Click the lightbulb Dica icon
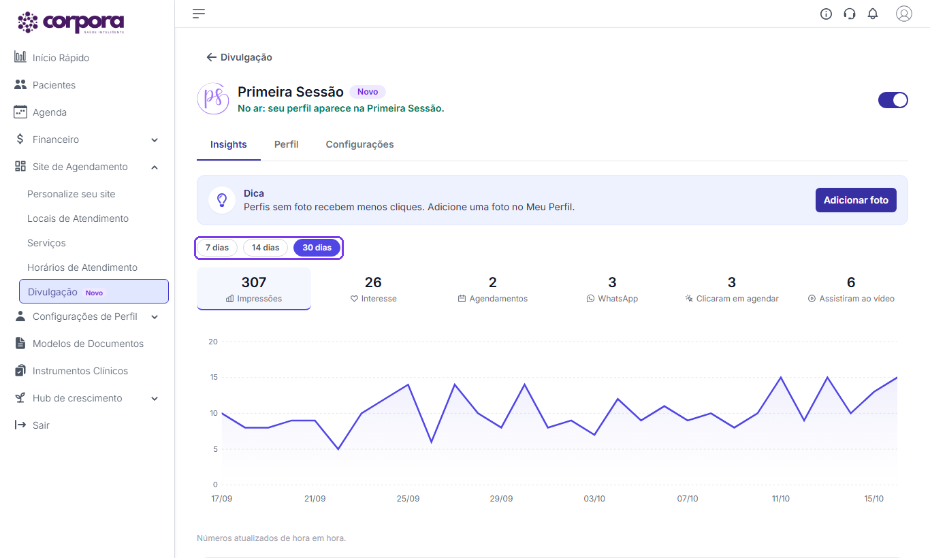This screenshot has width=930, height=558. coord(222,200)
